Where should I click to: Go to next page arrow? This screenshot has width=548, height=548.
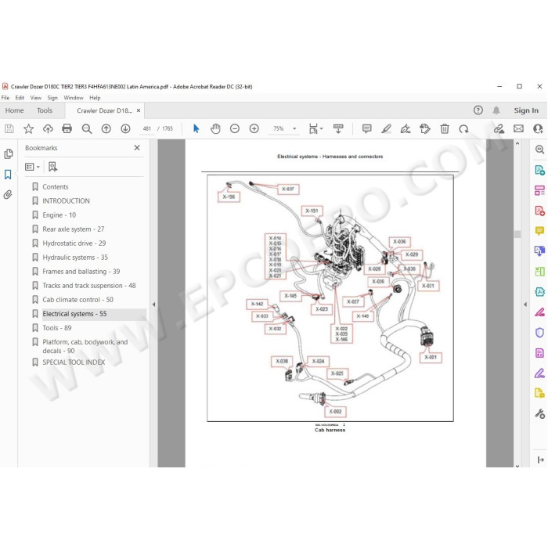pos(125,129)
